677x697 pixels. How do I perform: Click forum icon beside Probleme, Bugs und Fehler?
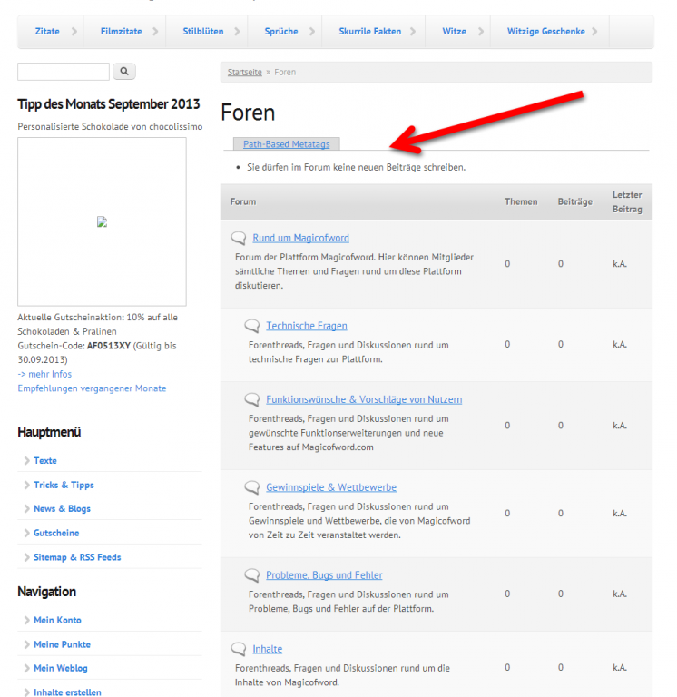coord(252,575)
